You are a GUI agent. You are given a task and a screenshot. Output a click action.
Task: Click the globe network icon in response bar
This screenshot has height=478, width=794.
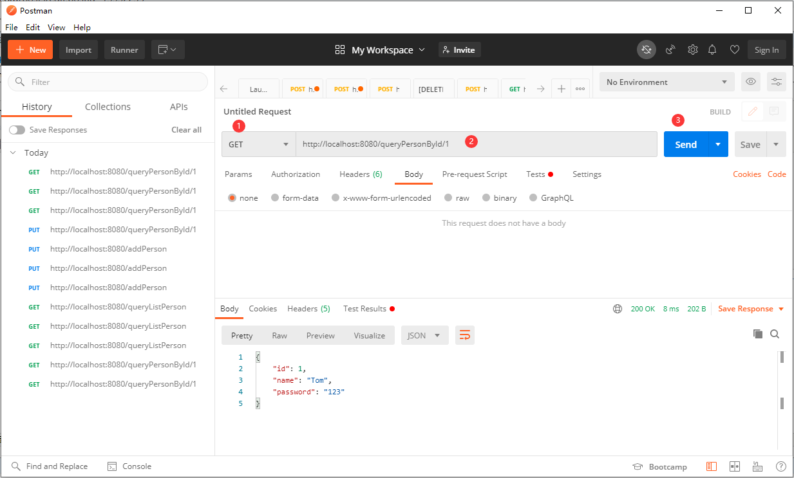click(x=618, y=309)
